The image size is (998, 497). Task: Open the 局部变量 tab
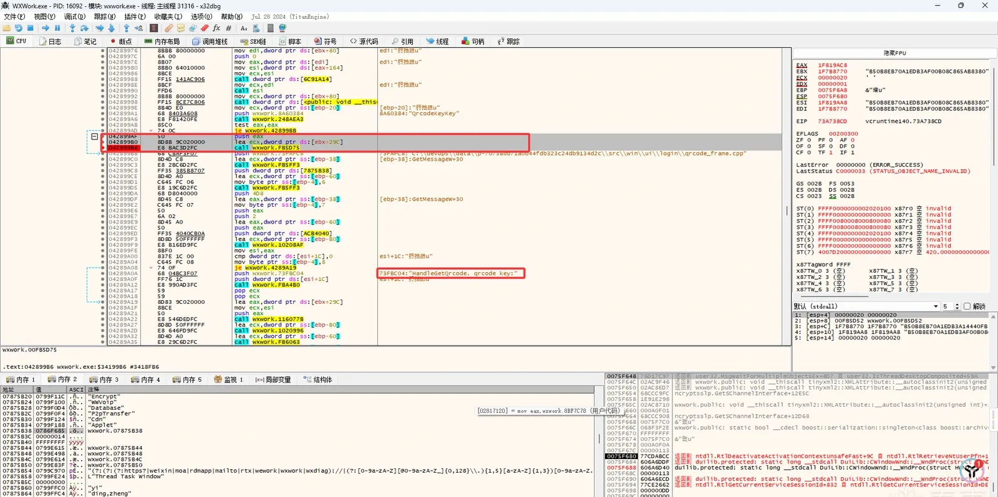click(x=273, y=379)
